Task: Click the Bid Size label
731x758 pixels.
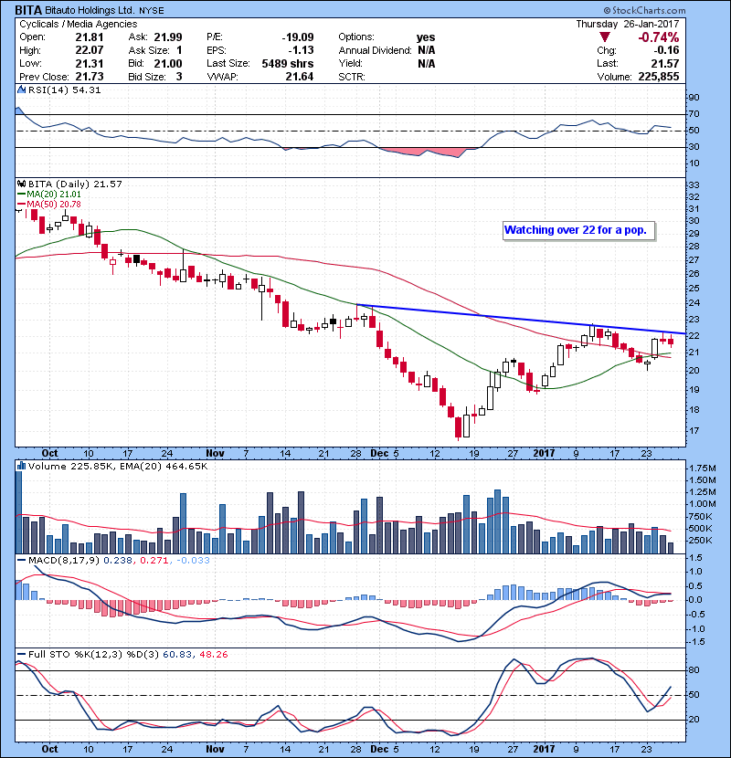Action: [x=147, y=77]
